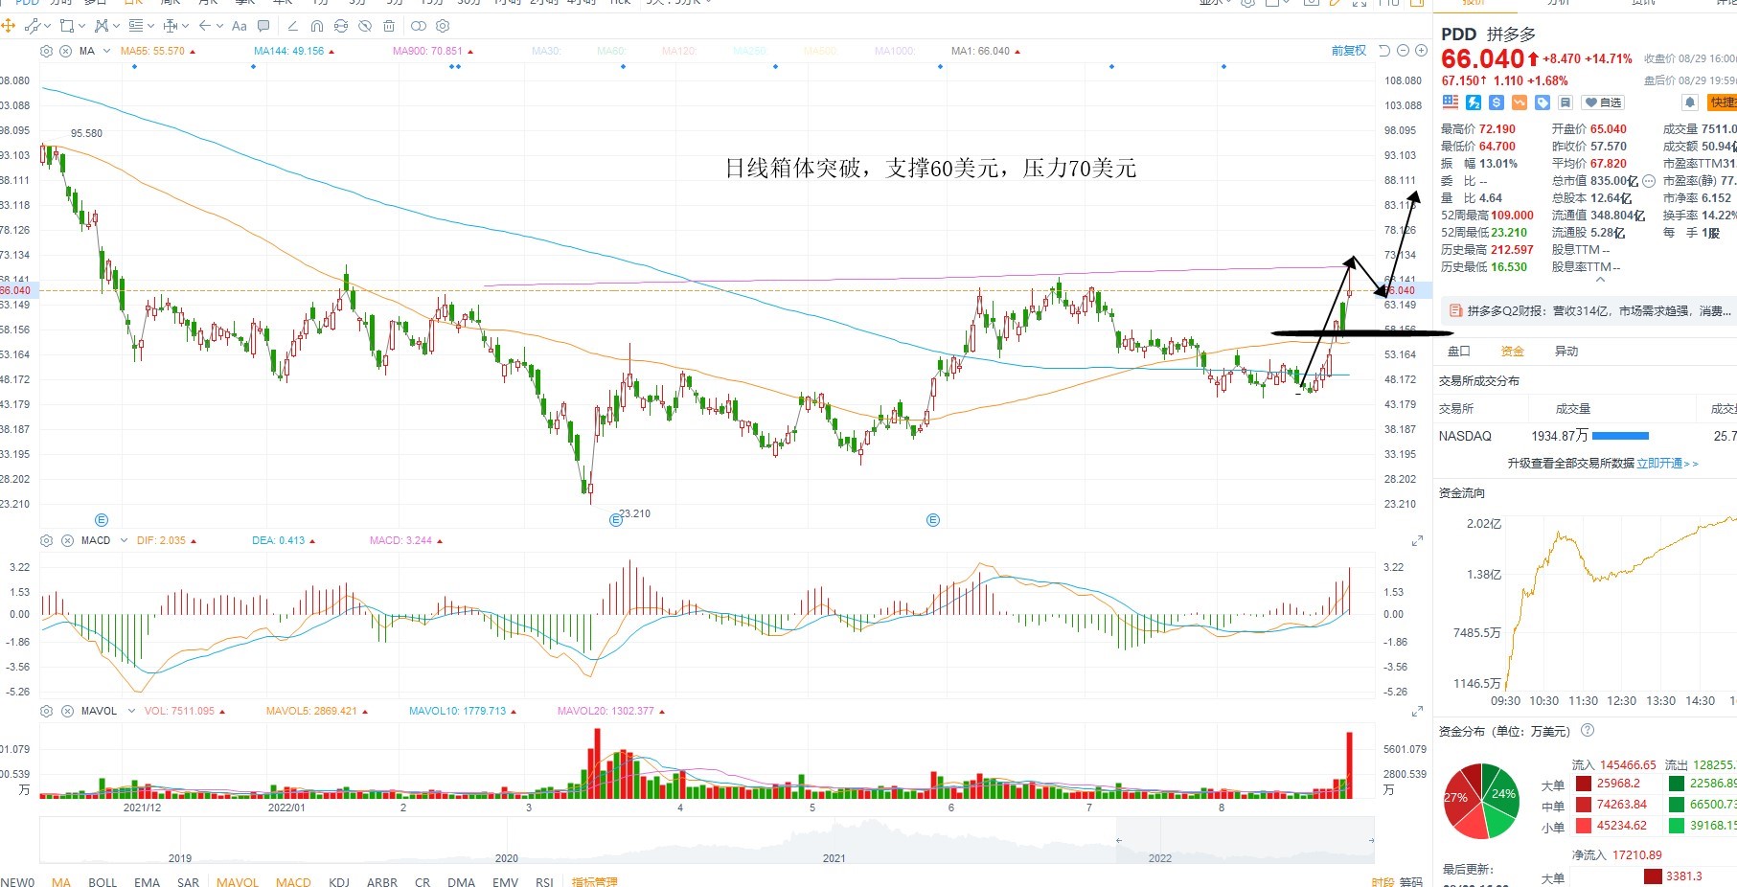Viewport: 1737px width, 887px height.
Task: Toggle the double-circle link drawings option
Action: click(419, 26)
